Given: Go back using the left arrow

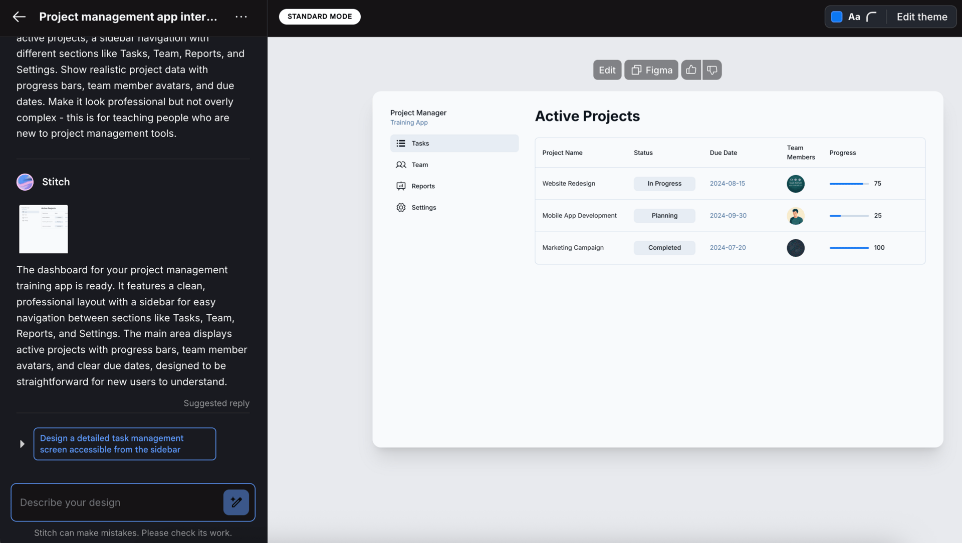Looking at the screenshot, I should (19, 17).
